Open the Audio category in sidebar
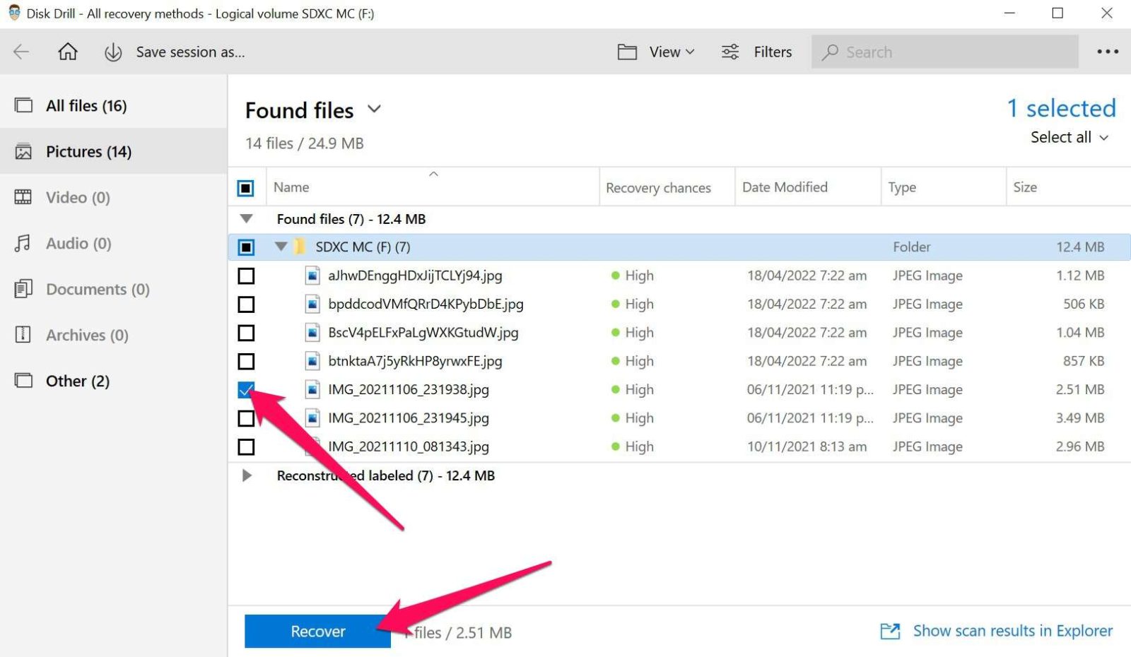 [x=76, y=243]
